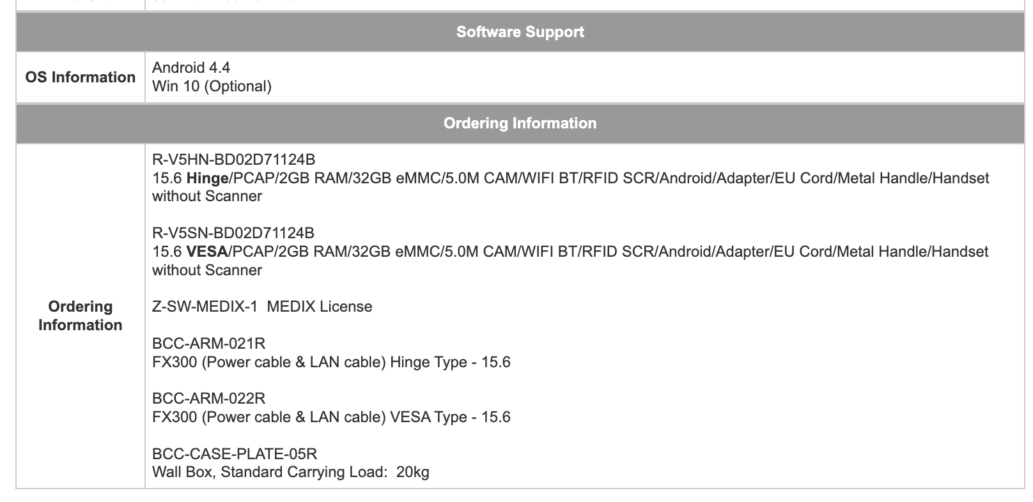This screenshot has height=502, width=1033.
Task: Click the Win 10 (Optional) text
Action: point(212,86)
